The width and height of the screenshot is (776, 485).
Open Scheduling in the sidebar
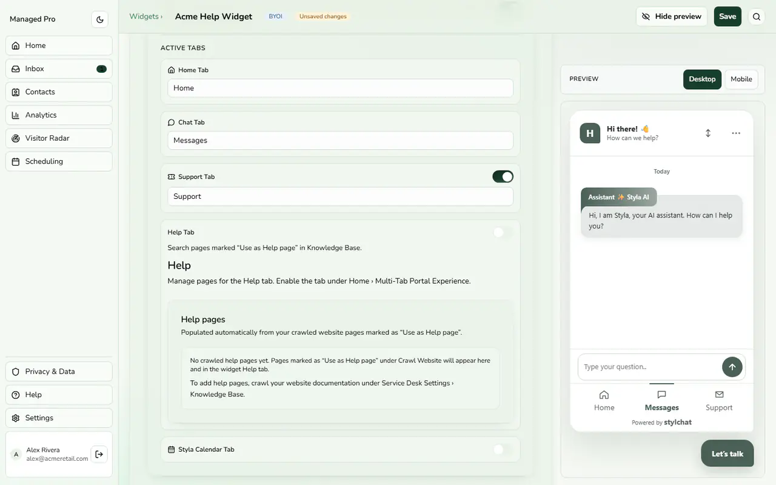59,161
